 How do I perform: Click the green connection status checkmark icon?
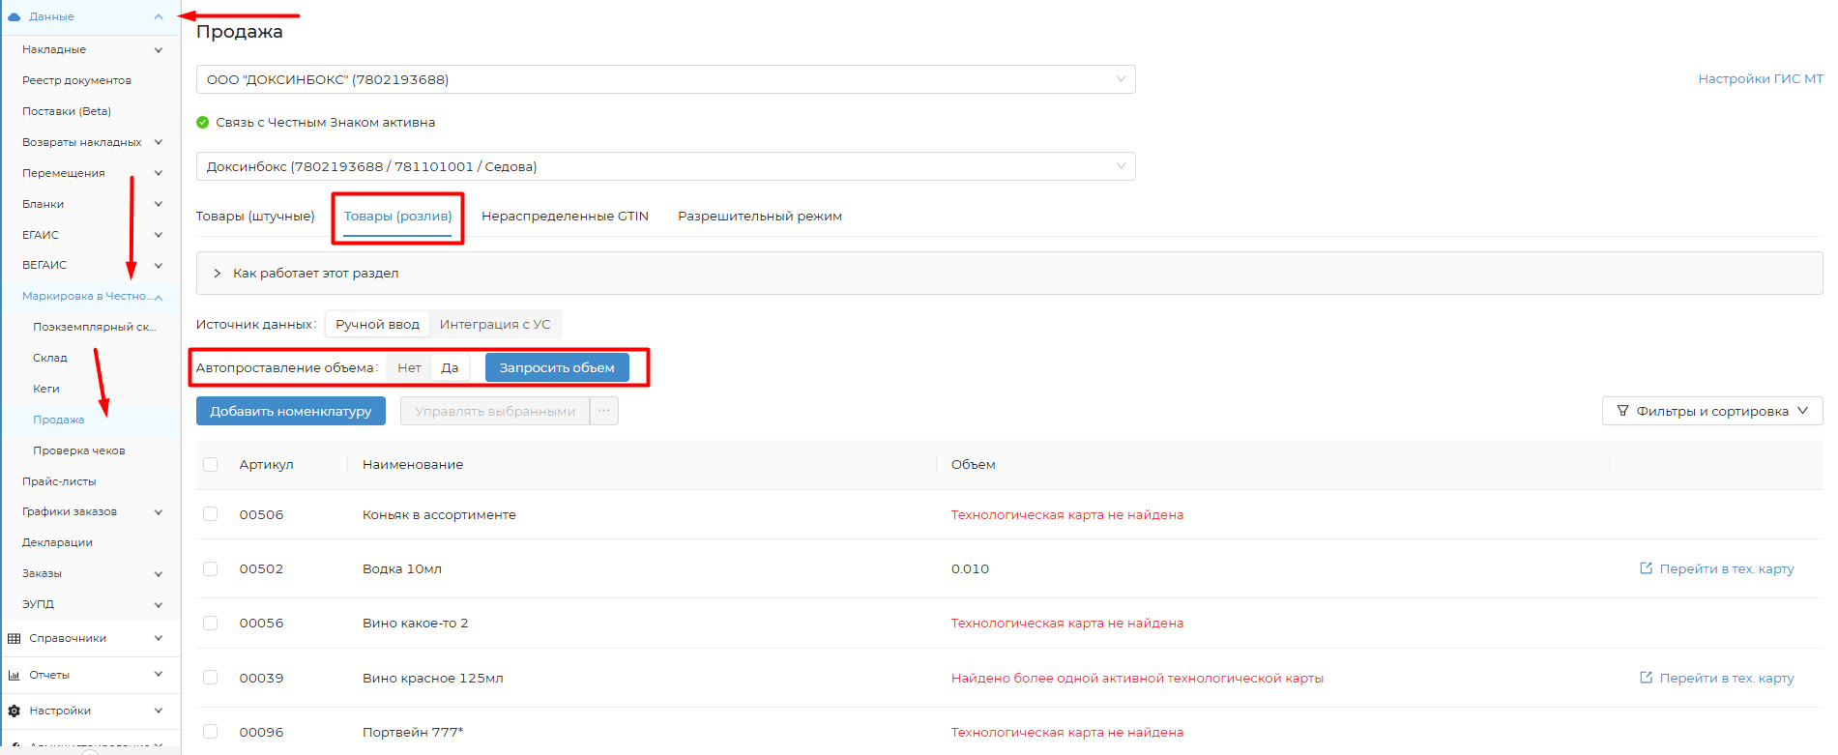click(203, 123)
